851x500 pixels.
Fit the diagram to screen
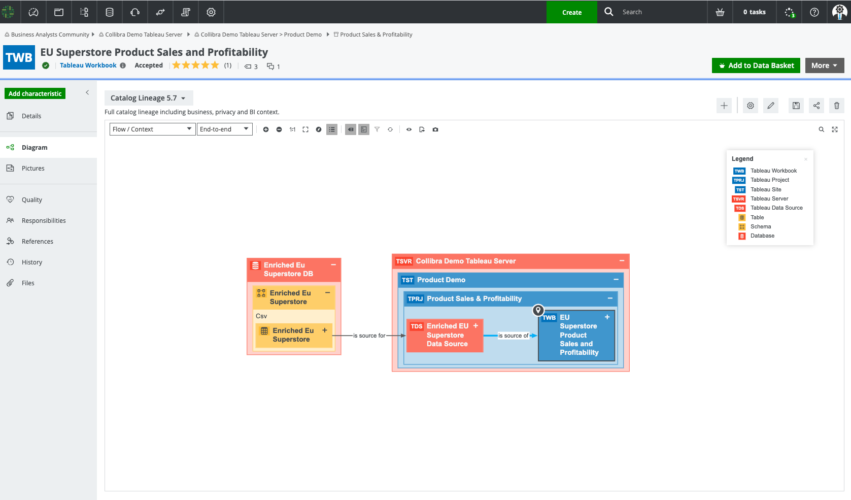click(x=305, y=129)
